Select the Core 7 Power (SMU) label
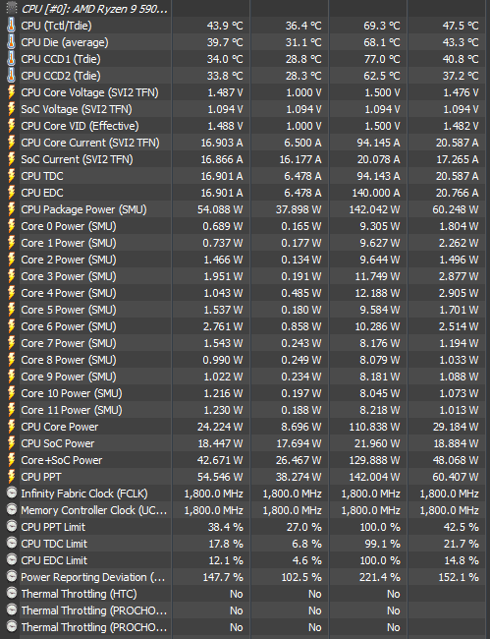490x639 pixels. coord(69,343)
